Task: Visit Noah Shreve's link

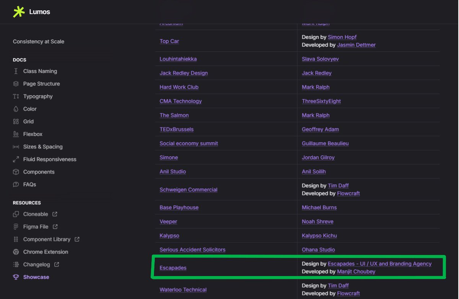Action: click(318, 222)
